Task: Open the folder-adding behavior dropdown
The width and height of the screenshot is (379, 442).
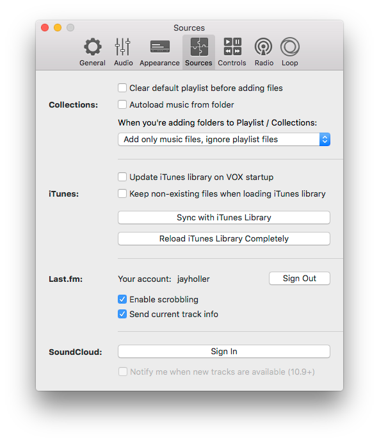Action: click(224, 139)
